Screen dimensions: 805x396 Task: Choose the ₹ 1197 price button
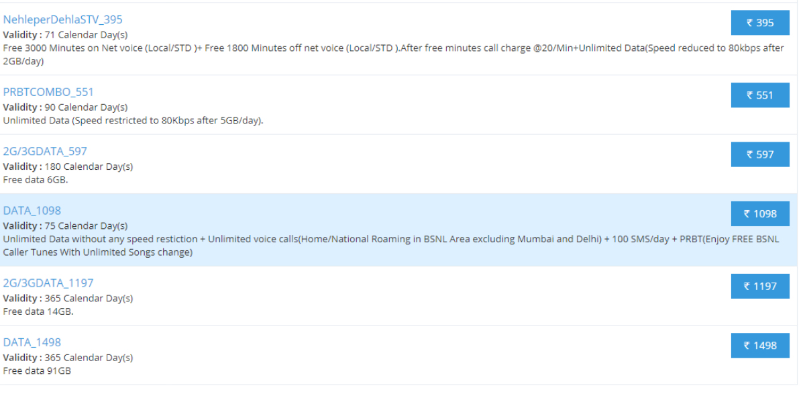(760, 286)
